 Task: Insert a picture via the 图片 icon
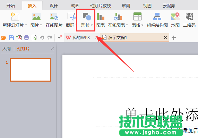coord(36,17)
